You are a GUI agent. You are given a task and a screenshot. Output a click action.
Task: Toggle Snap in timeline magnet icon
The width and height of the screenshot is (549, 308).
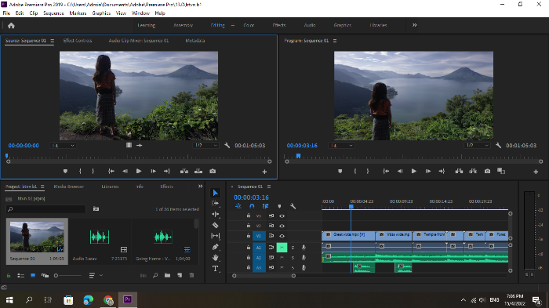(x=252, y=206)
